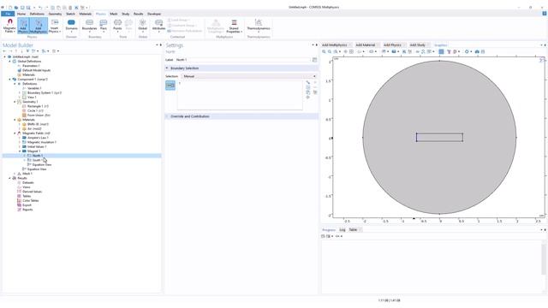Collapse the Component 1 tree node

(9, 80)
